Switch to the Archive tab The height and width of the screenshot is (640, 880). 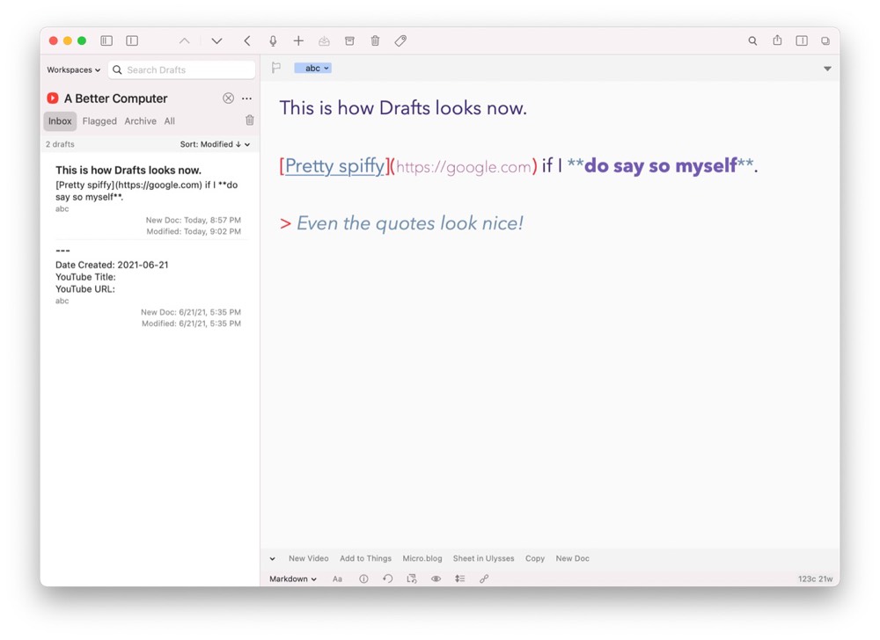(140, 120)
